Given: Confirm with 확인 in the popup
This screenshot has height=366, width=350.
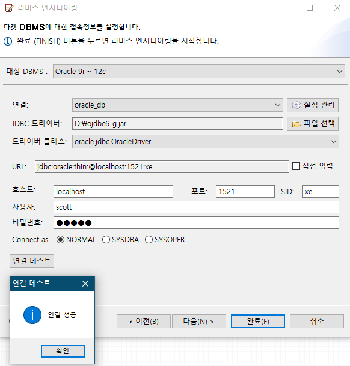Looking at the screenshot, I should tap(63, 351).
